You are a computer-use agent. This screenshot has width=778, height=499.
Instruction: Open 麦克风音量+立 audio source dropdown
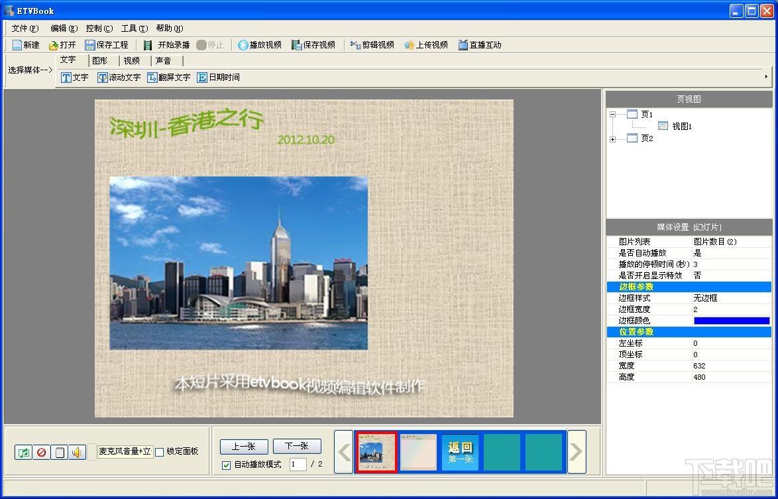point(125,451)
